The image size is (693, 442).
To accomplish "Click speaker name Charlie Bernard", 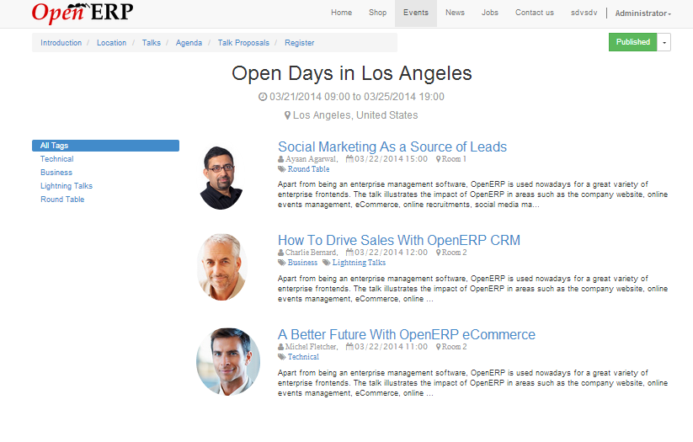I will tap(312, 253).
